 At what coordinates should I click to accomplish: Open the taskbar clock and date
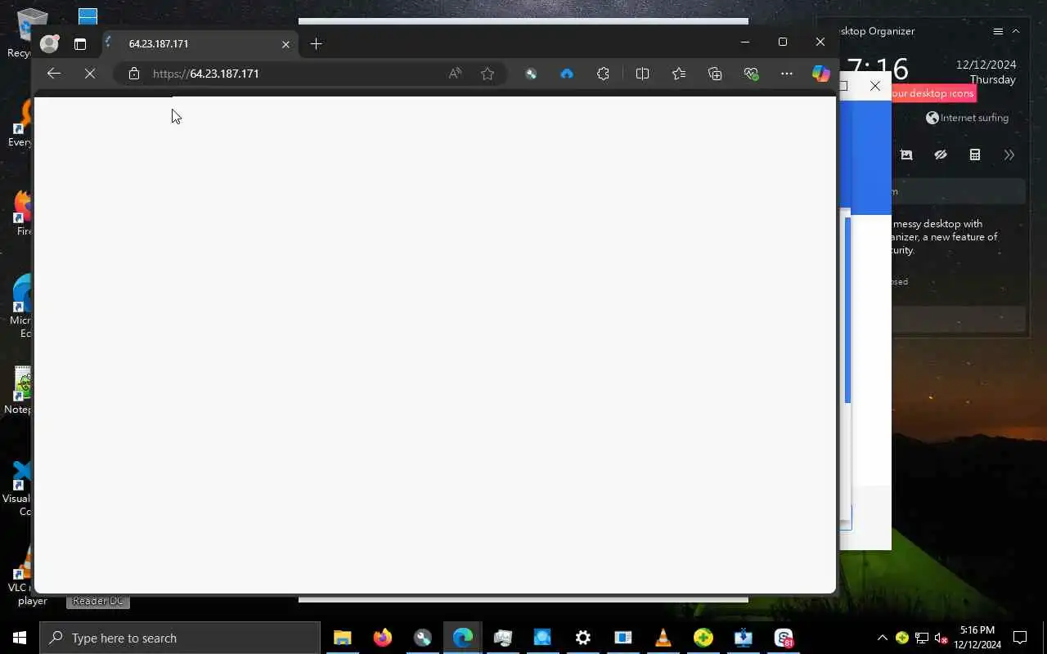click(x=977, y=638)
